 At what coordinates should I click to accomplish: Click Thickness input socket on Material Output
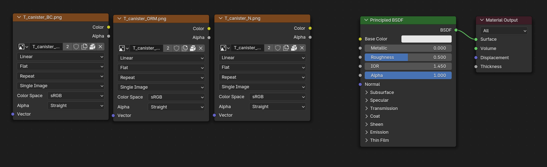coord(476,66)
